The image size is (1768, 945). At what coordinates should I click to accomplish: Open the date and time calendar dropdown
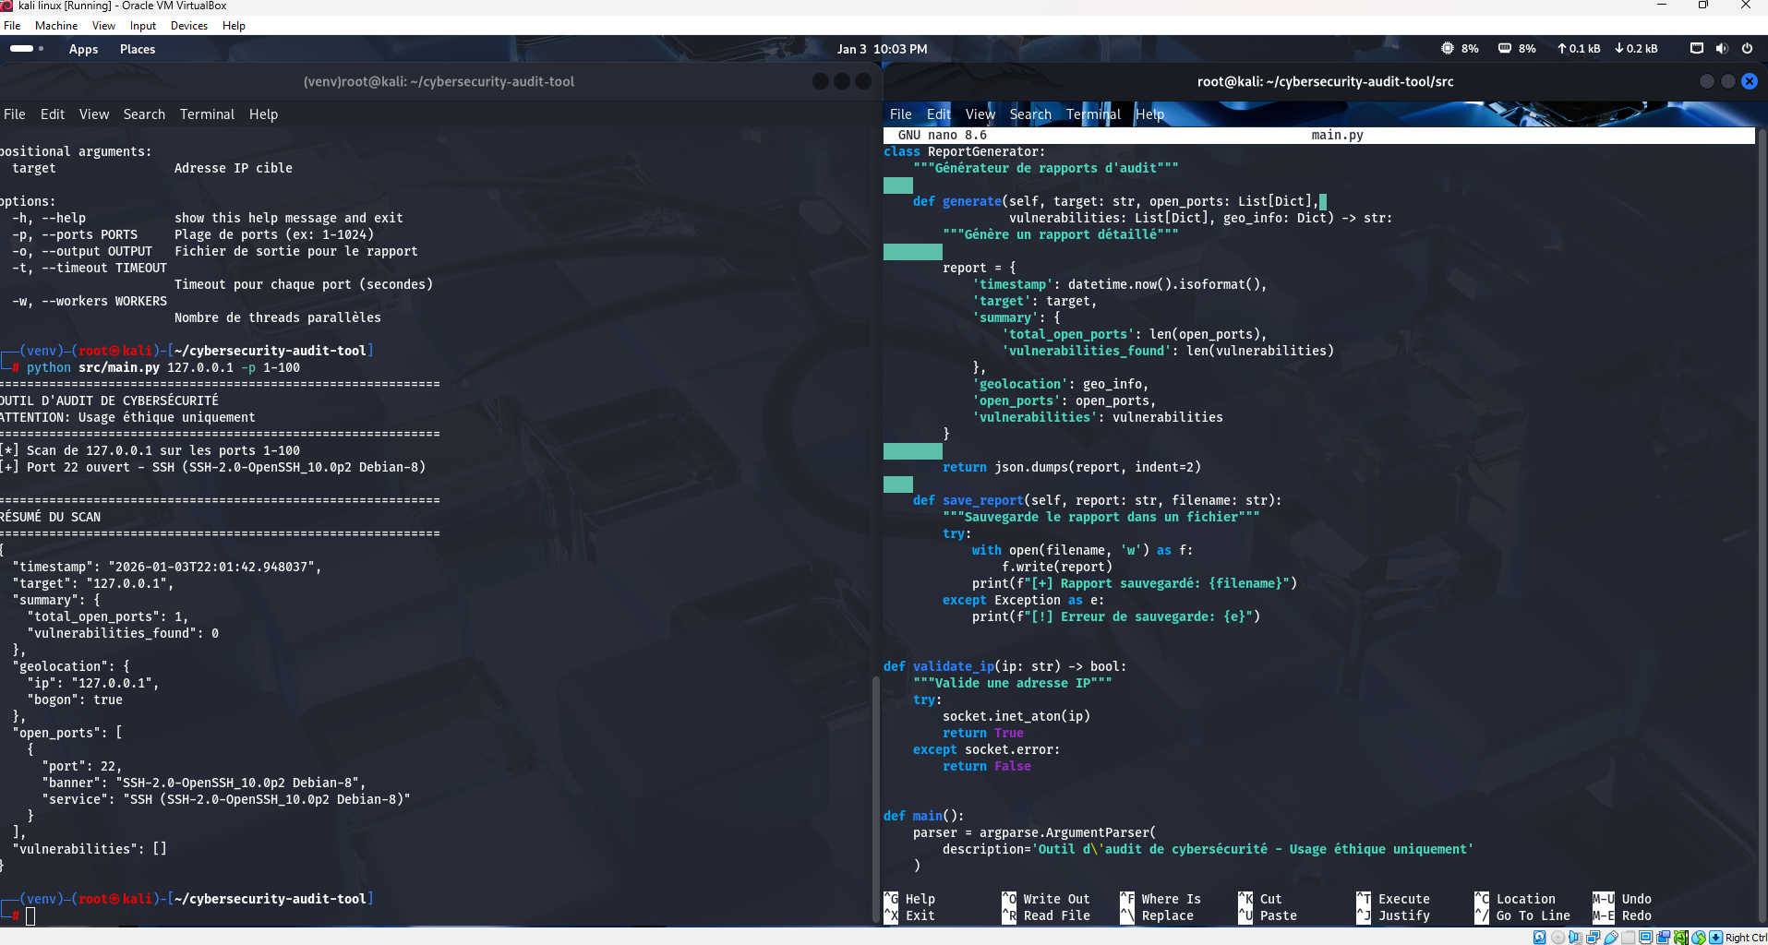tap(882, 49)
